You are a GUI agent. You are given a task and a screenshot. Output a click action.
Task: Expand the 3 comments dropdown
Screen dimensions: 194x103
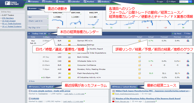(x=151, y=101)
